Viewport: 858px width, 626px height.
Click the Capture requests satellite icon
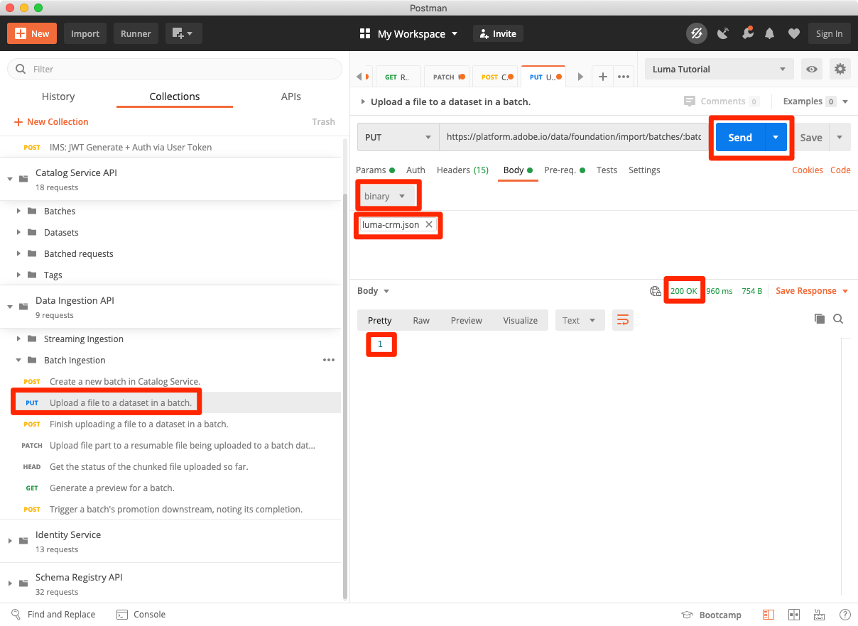(722, 33)
